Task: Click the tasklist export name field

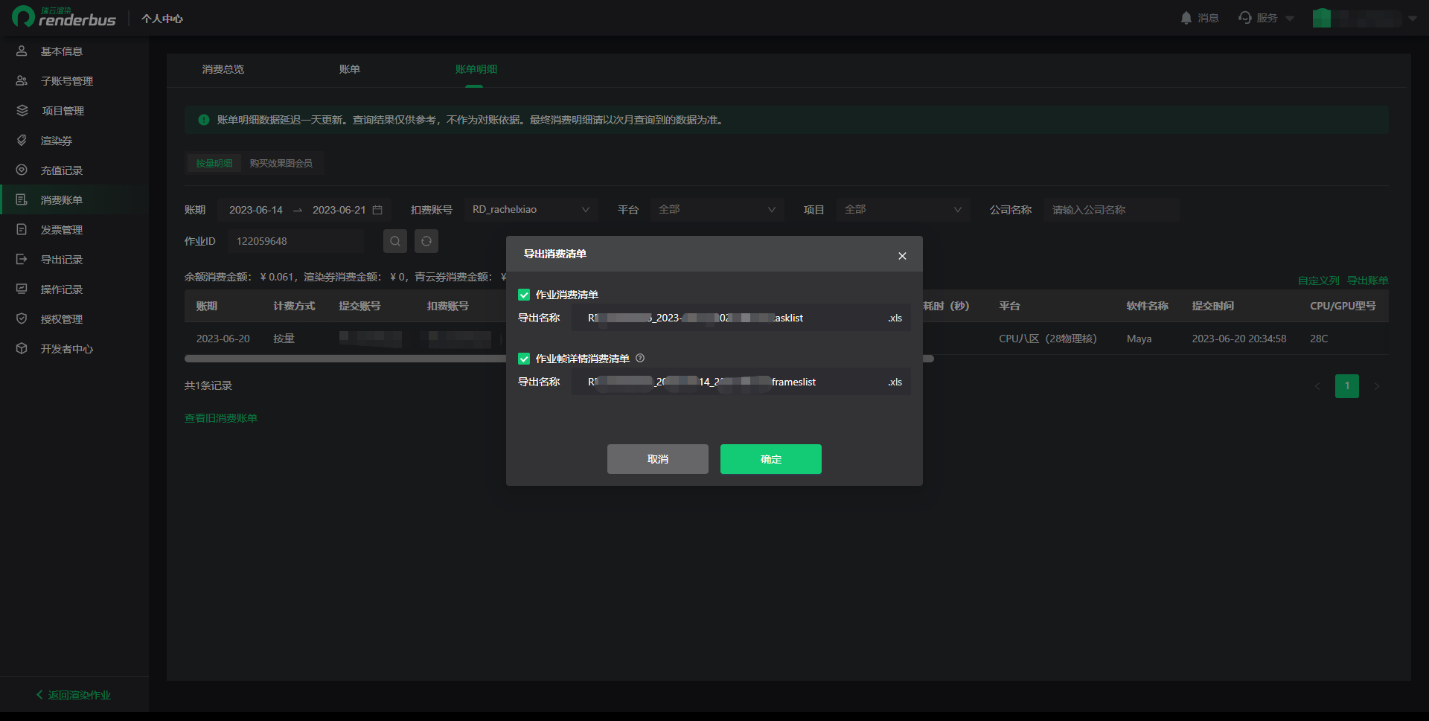Action: pos(741,318)
